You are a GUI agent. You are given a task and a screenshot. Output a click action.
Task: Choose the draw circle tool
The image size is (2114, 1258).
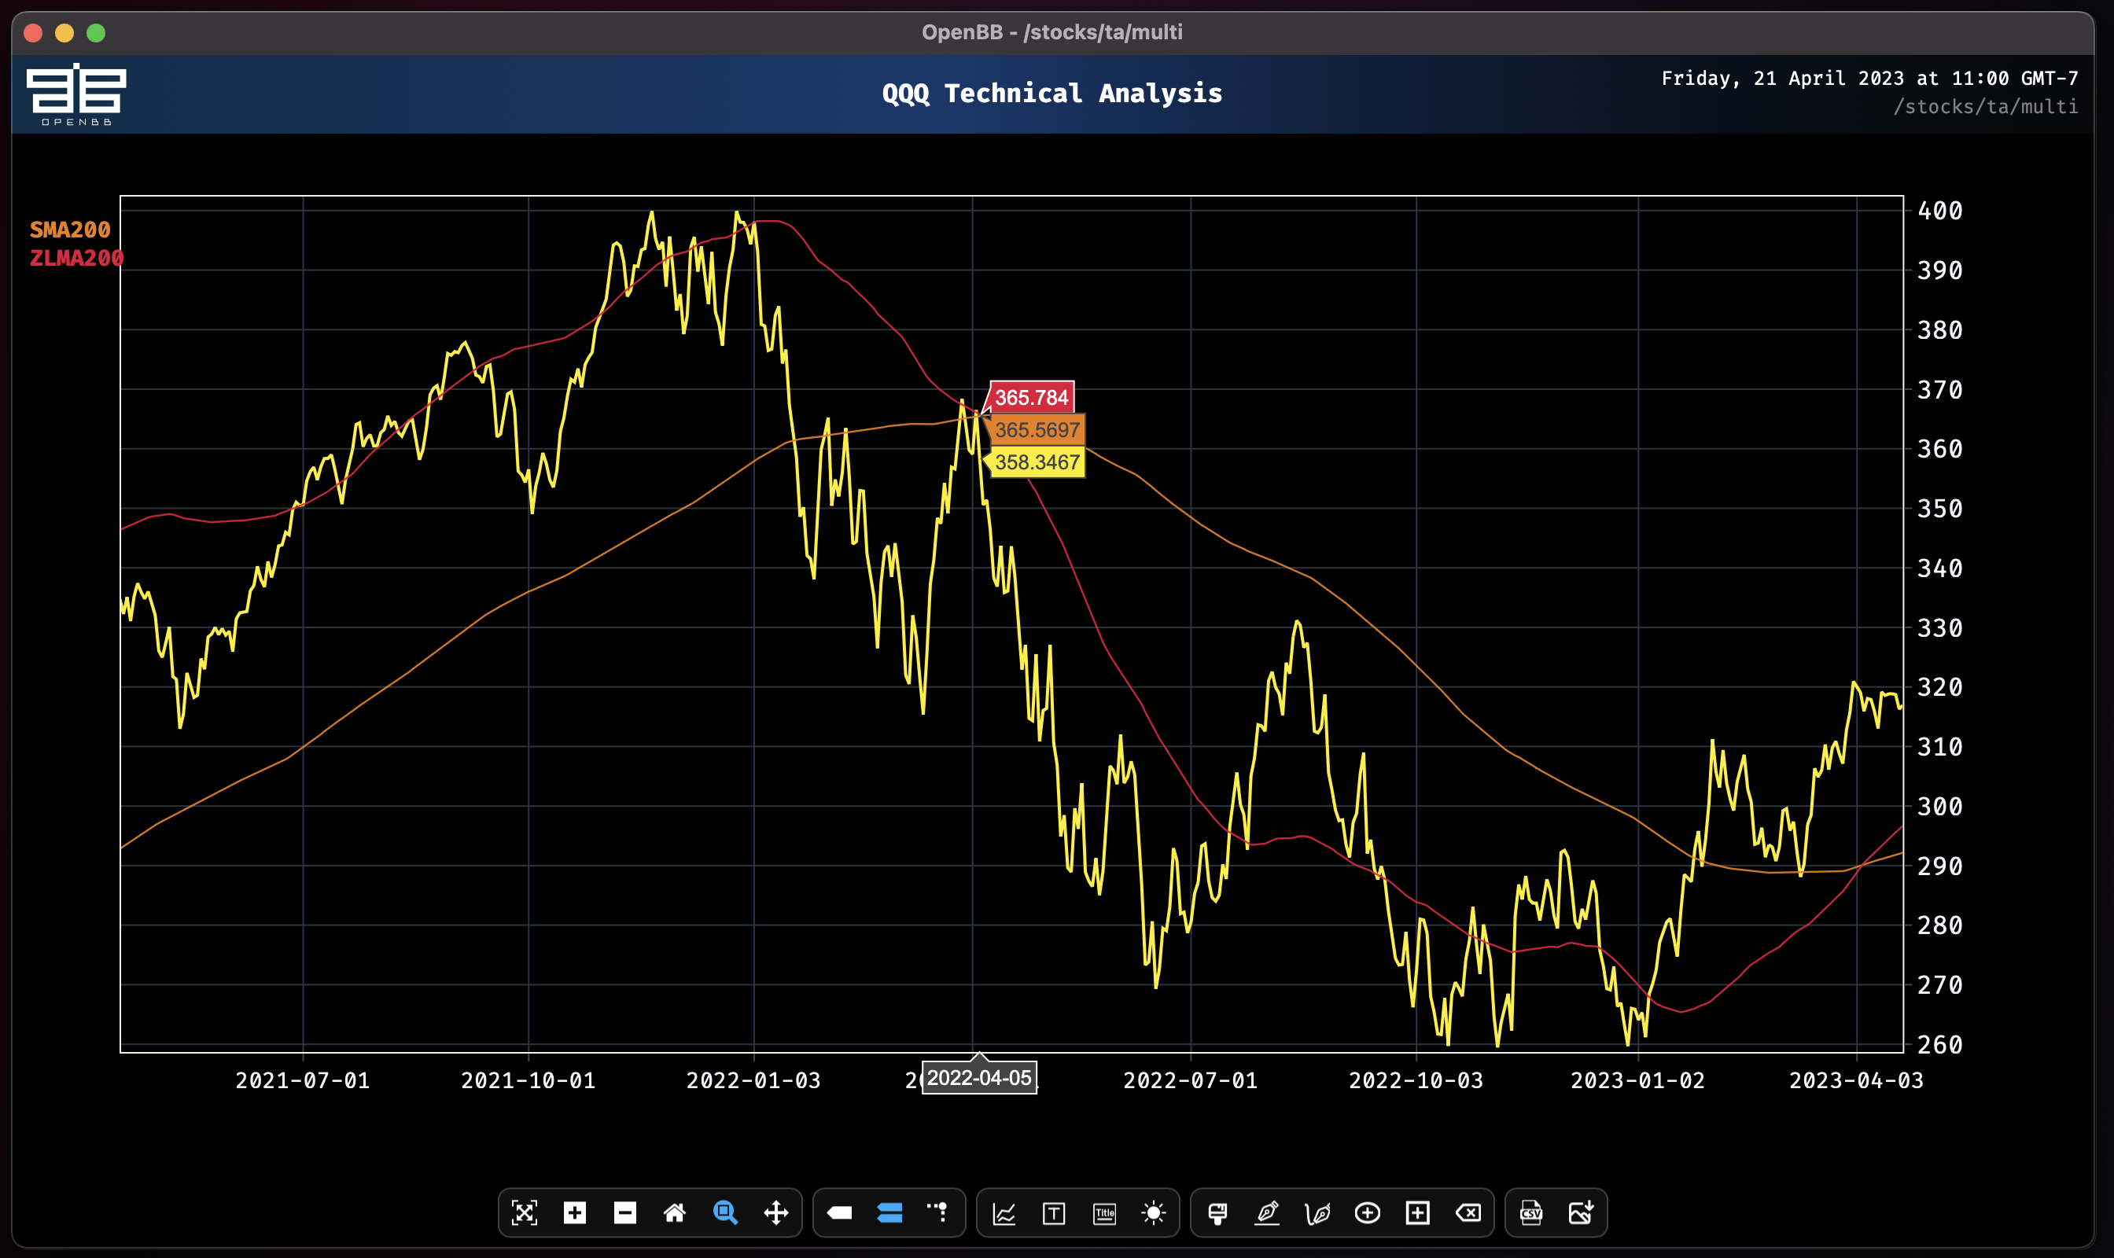tap(1368, 1213)
